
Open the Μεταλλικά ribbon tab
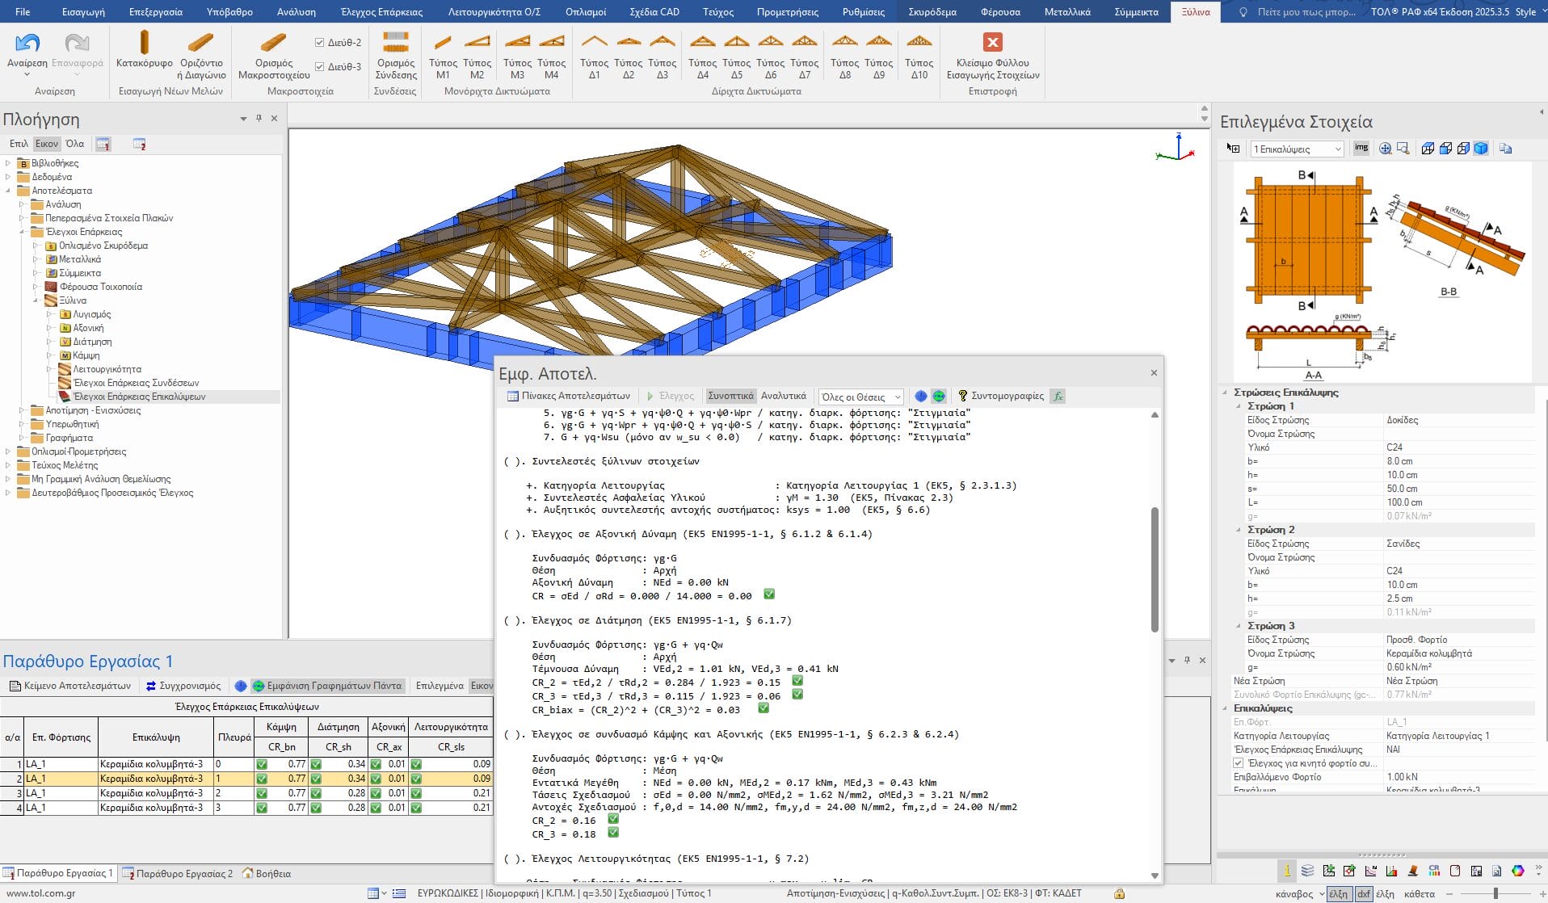pos(1066,12)
